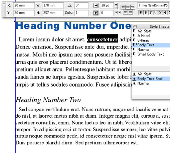Apply forced justify alignment
Viewport: 170px width, 153px height.
(130, 12)
